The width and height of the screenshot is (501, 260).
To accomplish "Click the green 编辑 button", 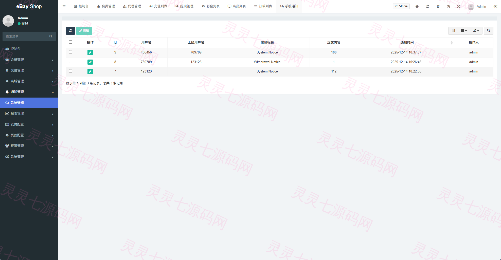I will tap(84, 31).
